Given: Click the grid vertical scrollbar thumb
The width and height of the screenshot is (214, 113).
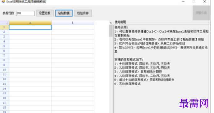Looking at the screenshot, I should point(111,31).
